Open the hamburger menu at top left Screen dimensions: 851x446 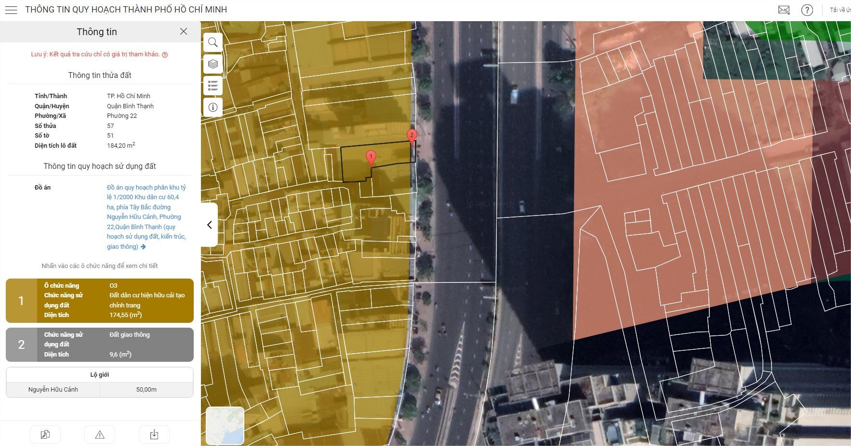[11, 10]
